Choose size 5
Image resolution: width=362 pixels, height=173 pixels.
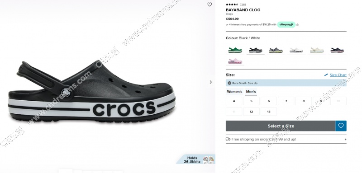coord(251,101)
